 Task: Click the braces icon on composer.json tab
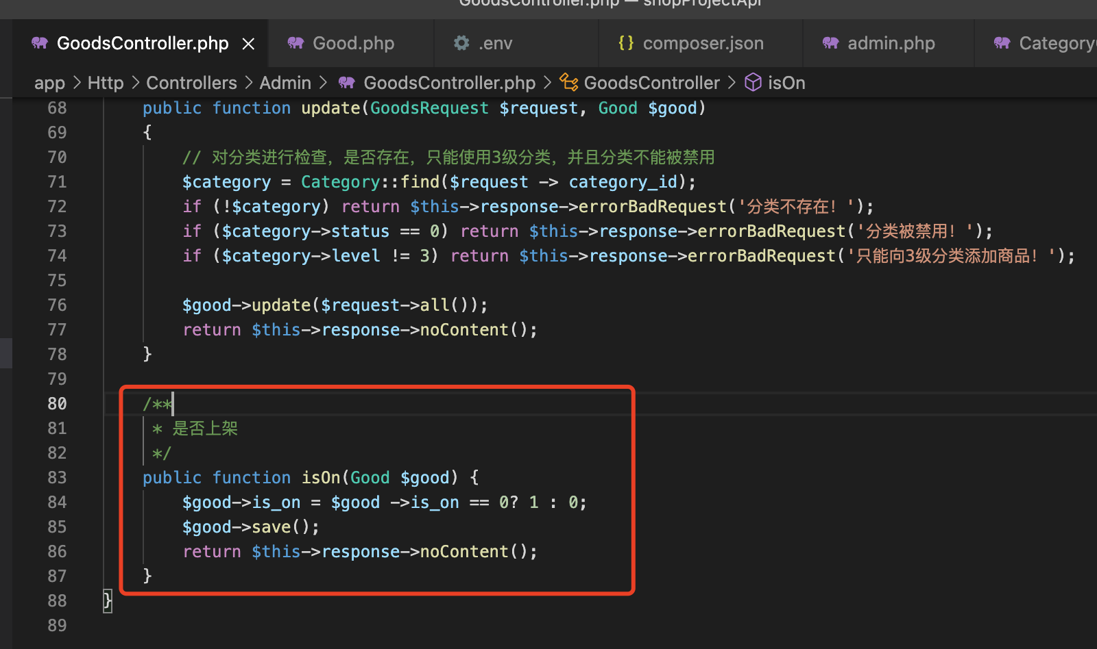tap(626, 43)
